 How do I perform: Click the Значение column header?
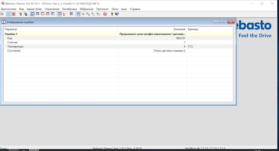[x=152, y=29]
